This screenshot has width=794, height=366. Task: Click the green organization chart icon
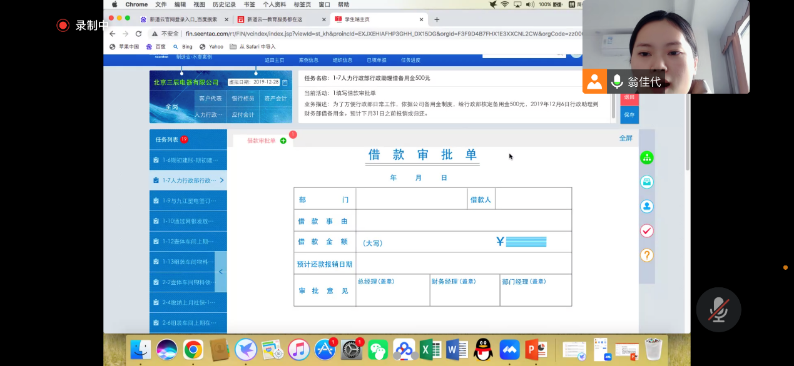[646, 158]
